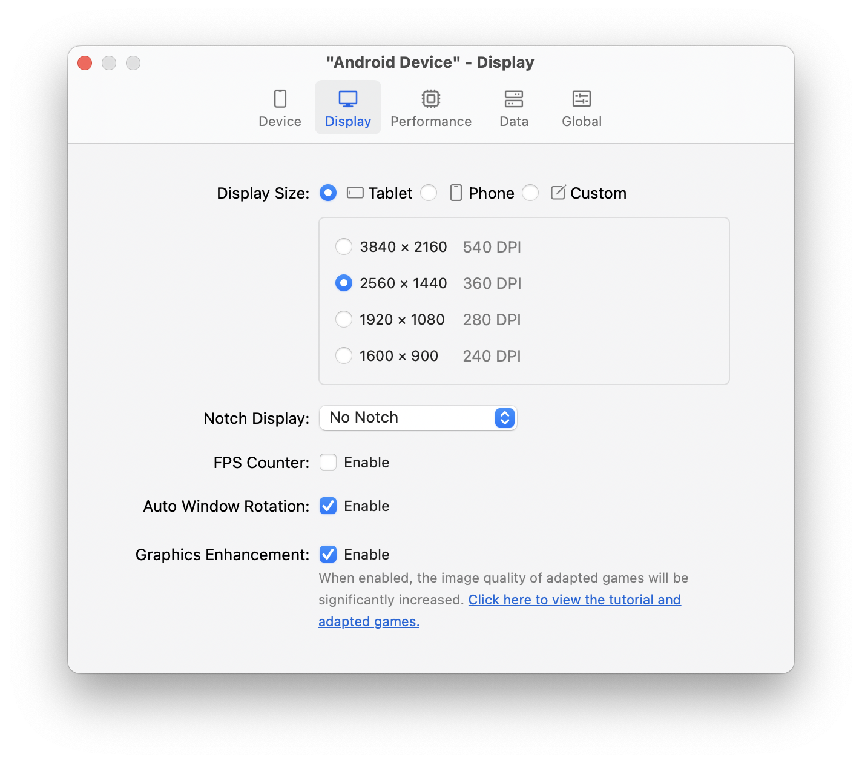Open the tutorial and adapted games link
The image size is (862, 763).
[574, 600]
